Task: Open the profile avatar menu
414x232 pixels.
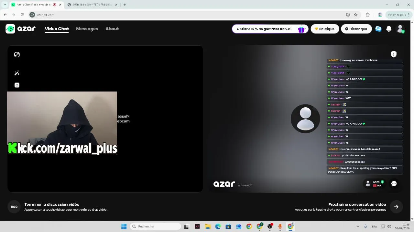Action: [400, 29]
